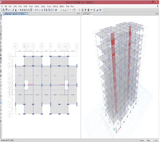Click the Undo arrow icon
160x142 pixels.
(x=9, y=10)
